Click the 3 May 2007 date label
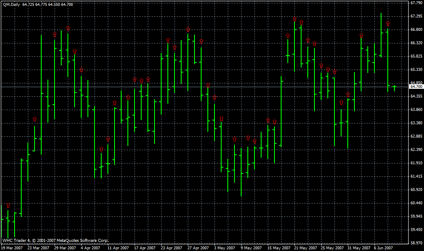 click(x=224, y=248)
